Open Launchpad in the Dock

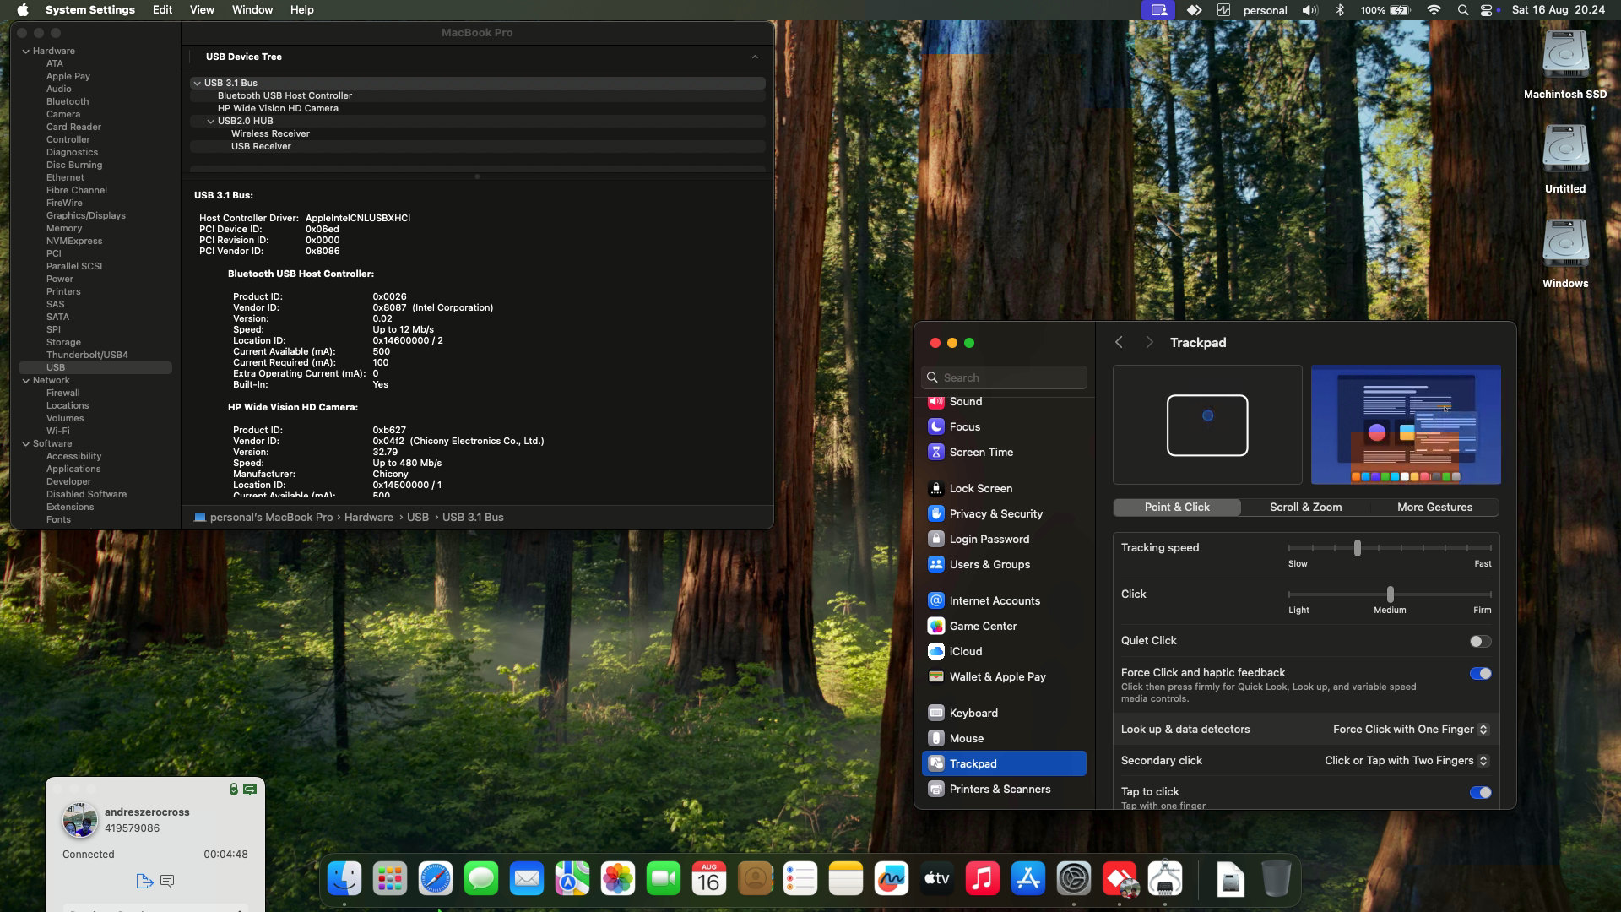[390, 879]
